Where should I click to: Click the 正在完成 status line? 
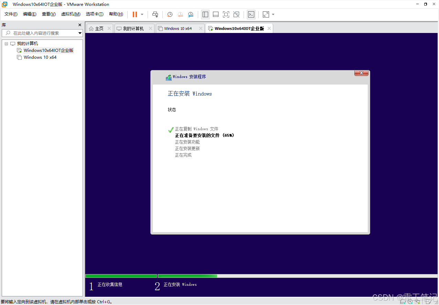click(x=183, y=155)
